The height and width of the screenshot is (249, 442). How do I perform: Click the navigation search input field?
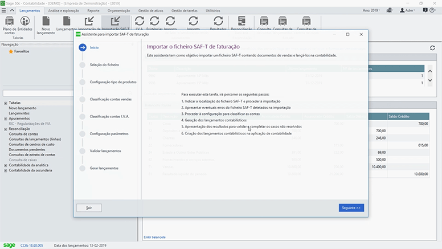(x=36, y=93)
